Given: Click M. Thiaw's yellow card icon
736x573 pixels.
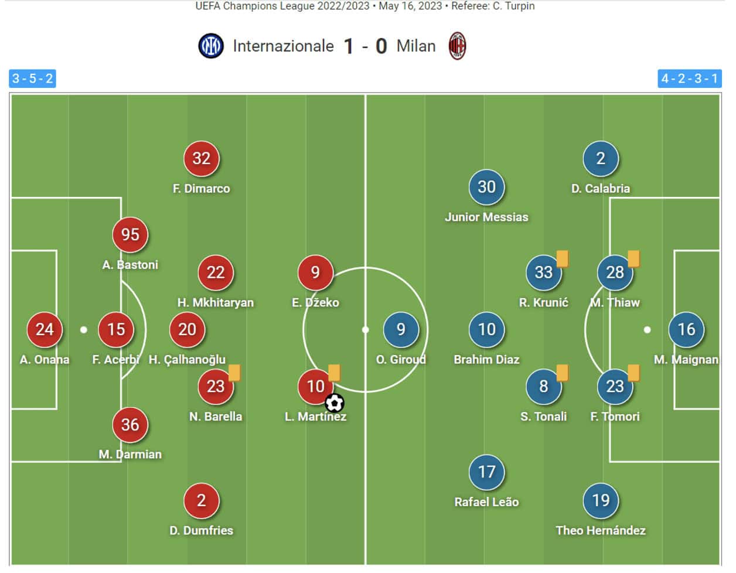Looking at the screenshot, I should tap(633, 258).
